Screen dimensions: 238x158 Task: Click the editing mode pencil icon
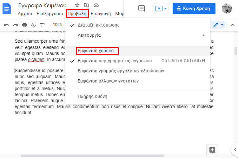pyautogui.click(x=216, y=25)
